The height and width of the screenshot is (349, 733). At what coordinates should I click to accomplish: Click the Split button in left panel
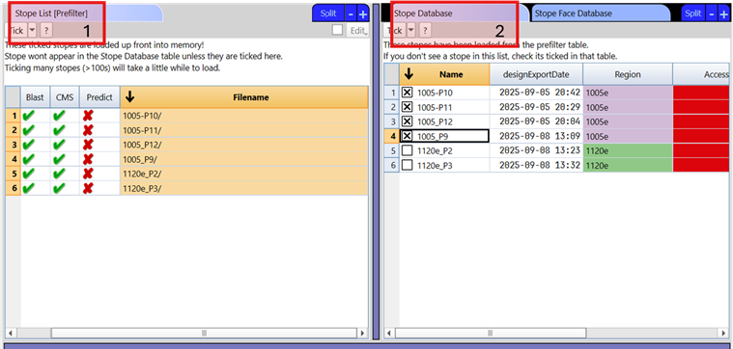pos(328,13)
